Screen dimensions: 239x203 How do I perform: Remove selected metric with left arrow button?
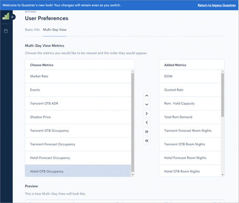click(x=146, y=123)
